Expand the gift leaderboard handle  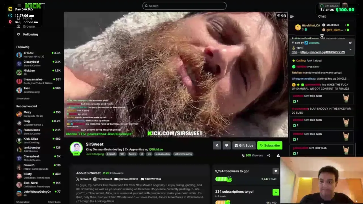tap(322, 36)
